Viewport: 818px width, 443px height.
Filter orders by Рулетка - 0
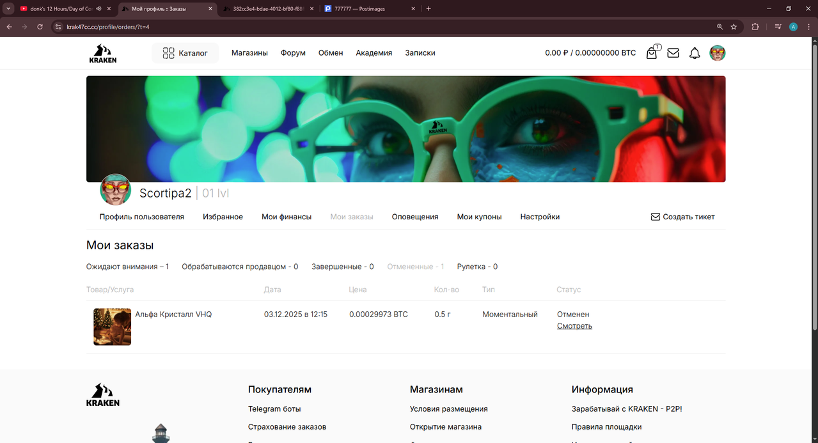tap(477, 267)
